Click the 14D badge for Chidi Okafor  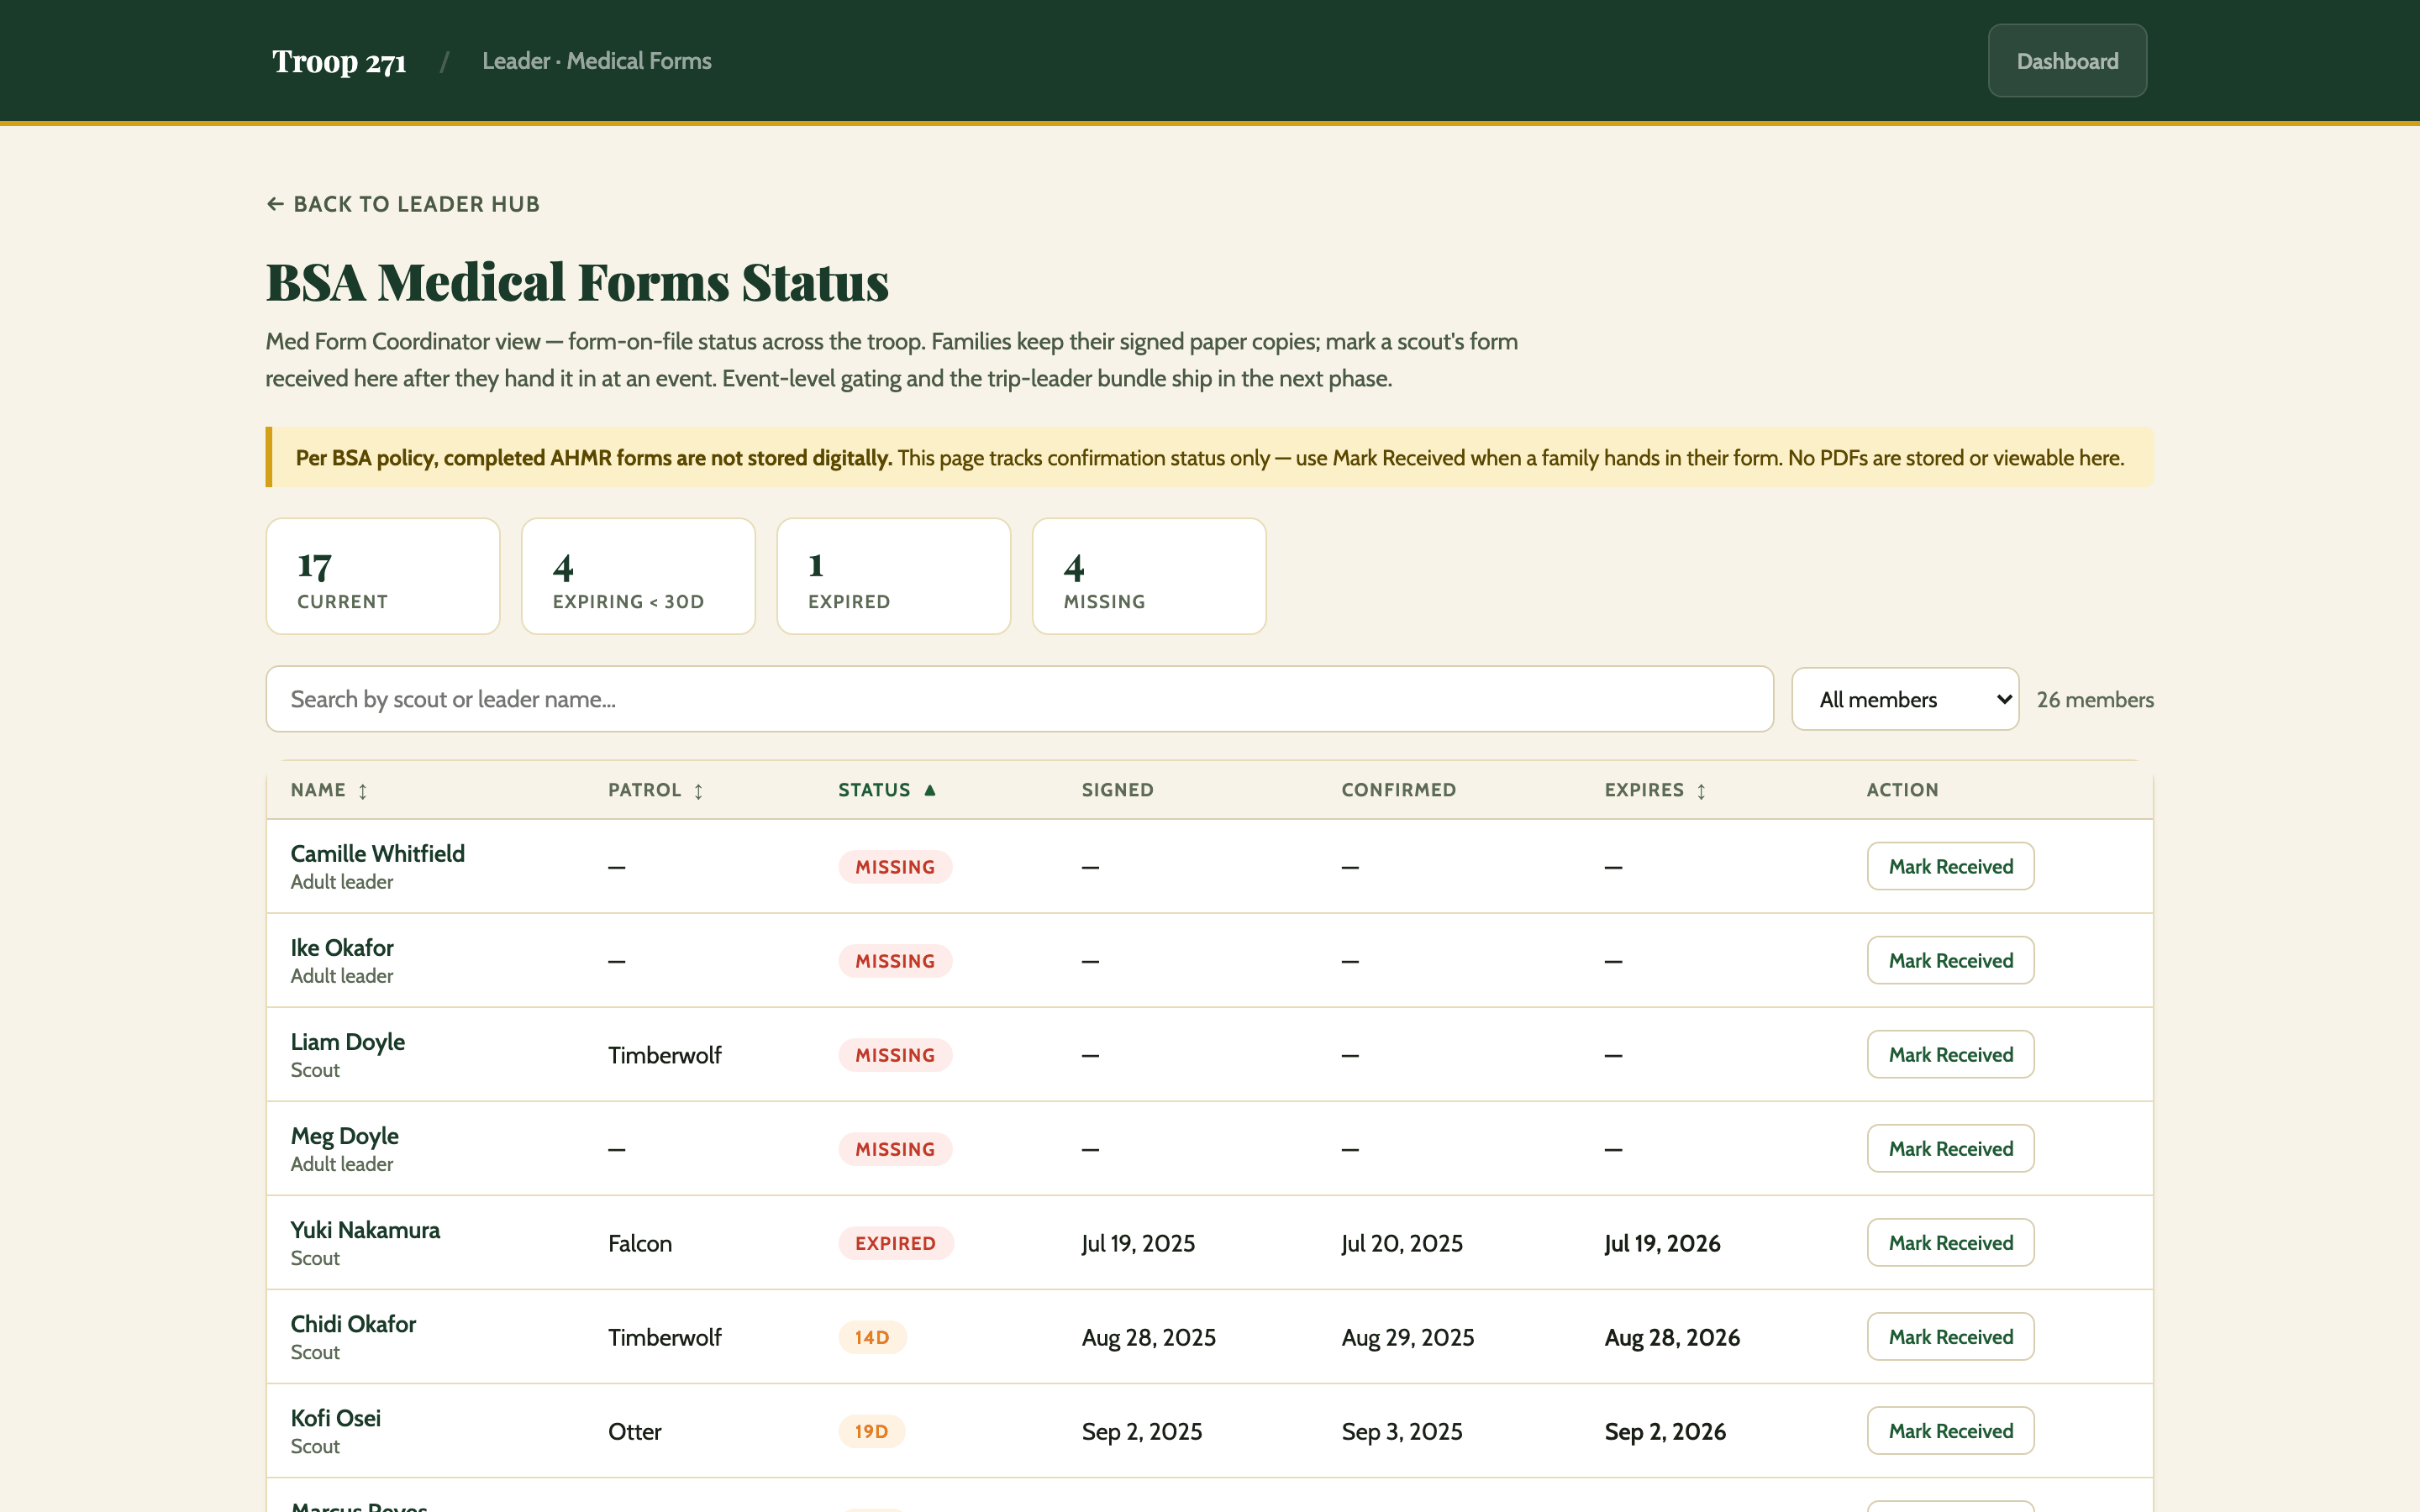tap(872, 1337)
